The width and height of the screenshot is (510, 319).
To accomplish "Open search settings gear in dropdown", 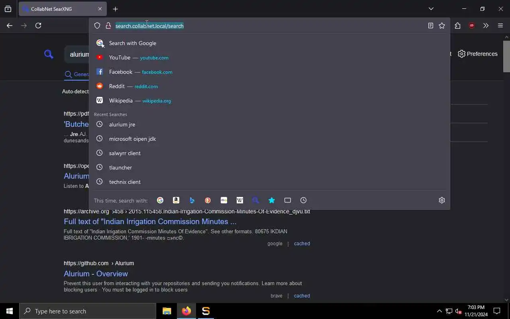I will pos(442,200).
